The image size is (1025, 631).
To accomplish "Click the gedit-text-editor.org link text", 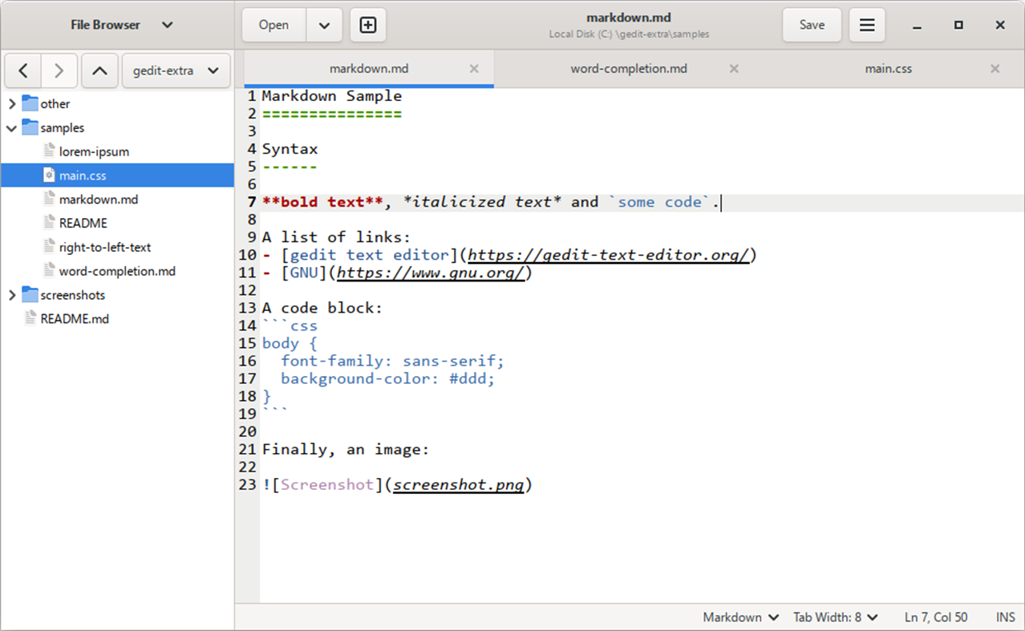I will click(609, 255).
